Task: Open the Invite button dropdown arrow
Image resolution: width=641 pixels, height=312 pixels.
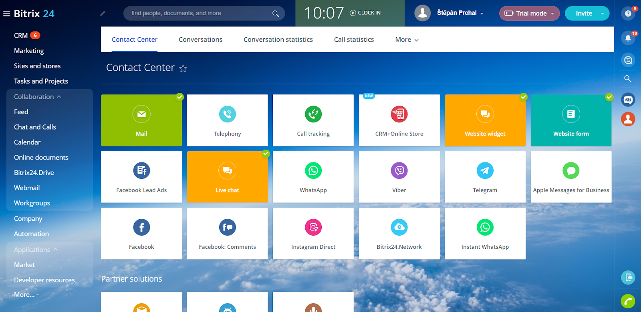Action: [602, 13]
